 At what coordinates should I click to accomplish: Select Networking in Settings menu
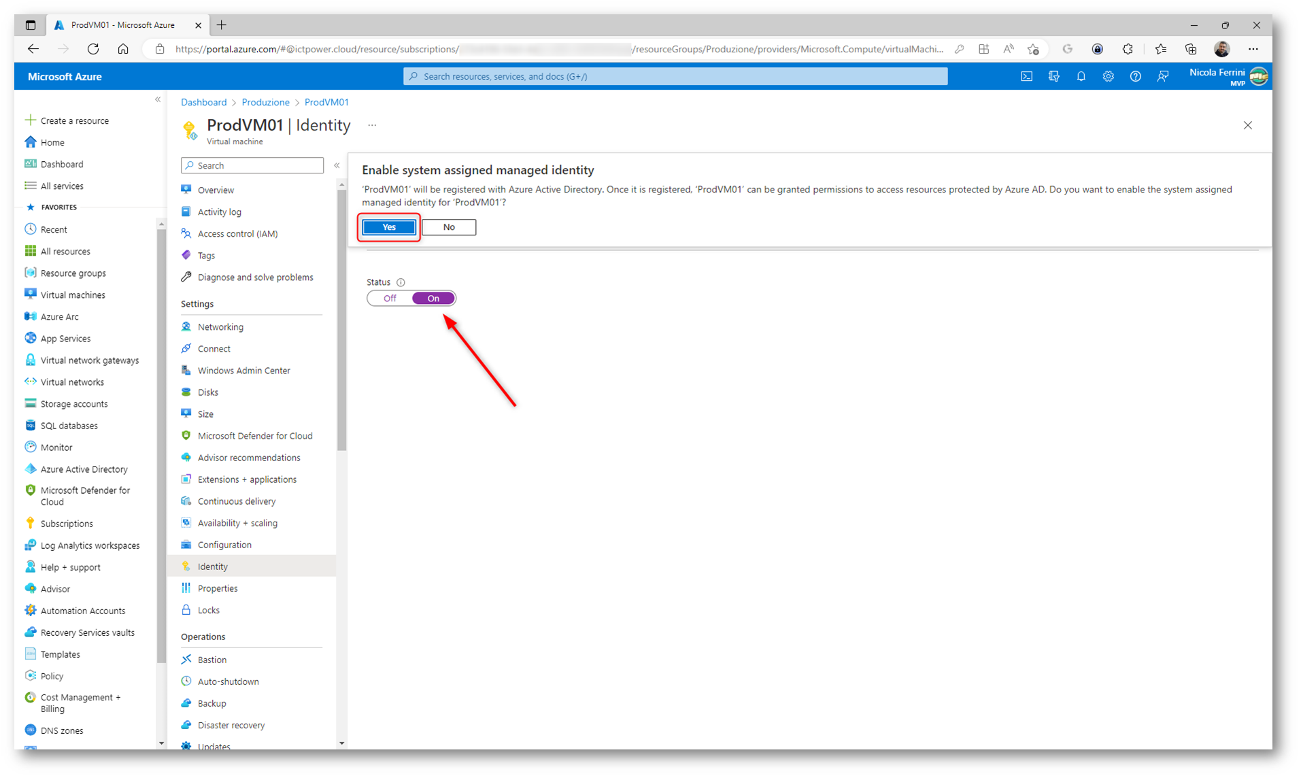(220, 327)
